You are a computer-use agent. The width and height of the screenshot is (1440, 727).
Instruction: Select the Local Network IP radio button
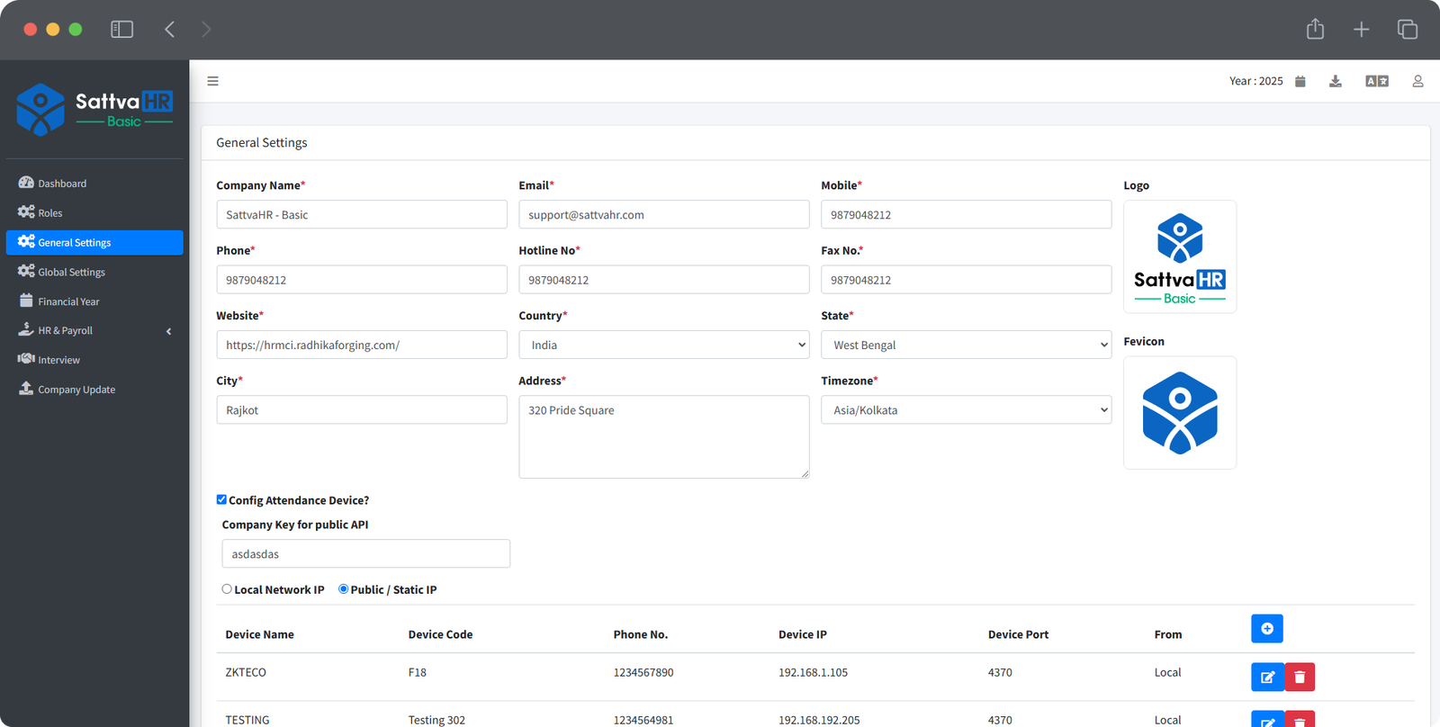227,589
